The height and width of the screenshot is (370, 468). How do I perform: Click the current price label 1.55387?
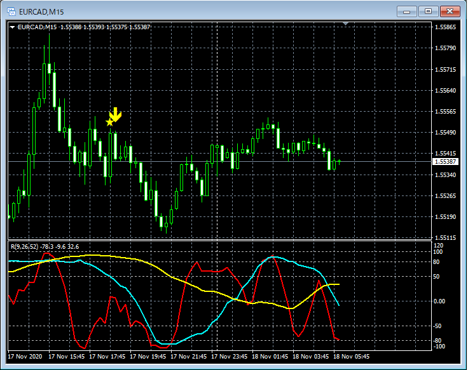(445, 161)
